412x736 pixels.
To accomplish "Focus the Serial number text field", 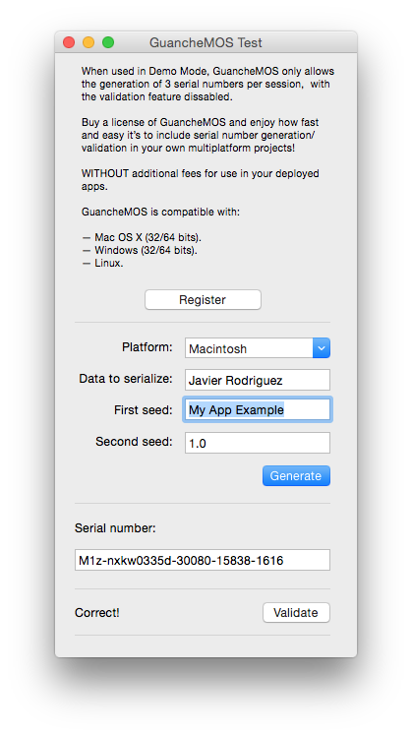I will (203, 560).
